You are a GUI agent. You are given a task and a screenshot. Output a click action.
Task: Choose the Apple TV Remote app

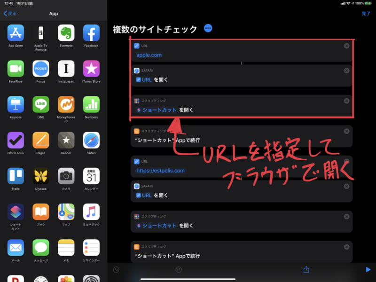(41, 33)
